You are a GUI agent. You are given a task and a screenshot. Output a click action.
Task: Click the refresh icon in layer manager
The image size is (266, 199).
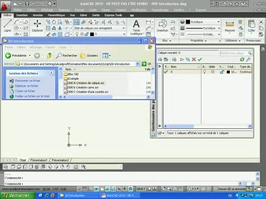[x=242, y=59]
